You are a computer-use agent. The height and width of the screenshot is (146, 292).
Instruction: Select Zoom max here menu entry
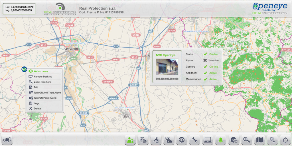(x=45, y=82)
